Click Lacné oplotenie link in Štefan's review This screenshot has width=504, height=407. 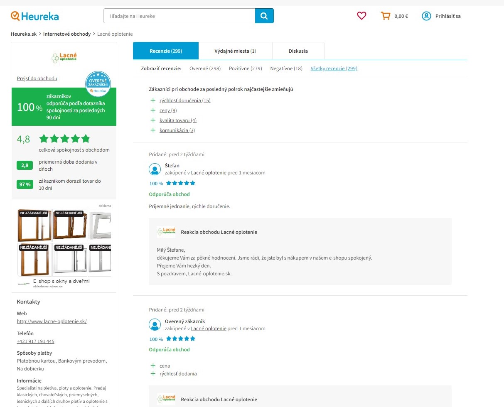point(209,173)
